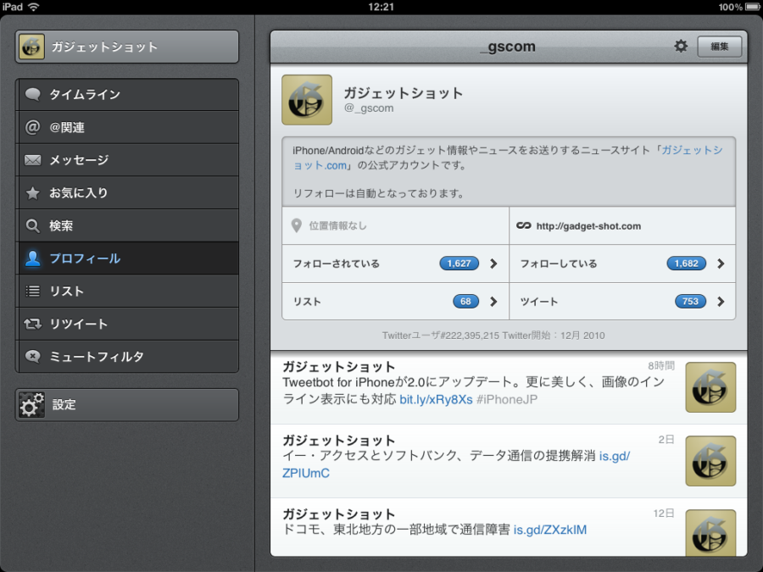Select the プロフィール menu item
The height and width of the screenshot is (572, 763).
click(127, 258)
